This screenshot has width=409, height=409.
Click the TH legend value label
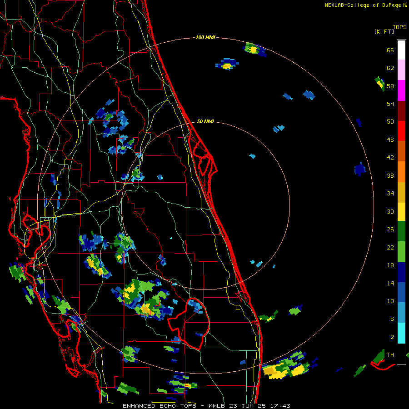pyautogui.click(x=390, y=355)
